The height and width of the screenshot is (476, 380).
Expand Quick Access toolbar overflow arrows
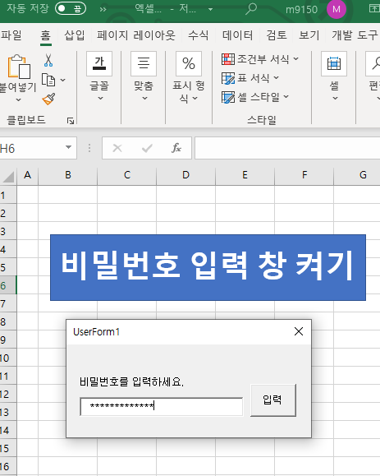[x=103, y=9]
